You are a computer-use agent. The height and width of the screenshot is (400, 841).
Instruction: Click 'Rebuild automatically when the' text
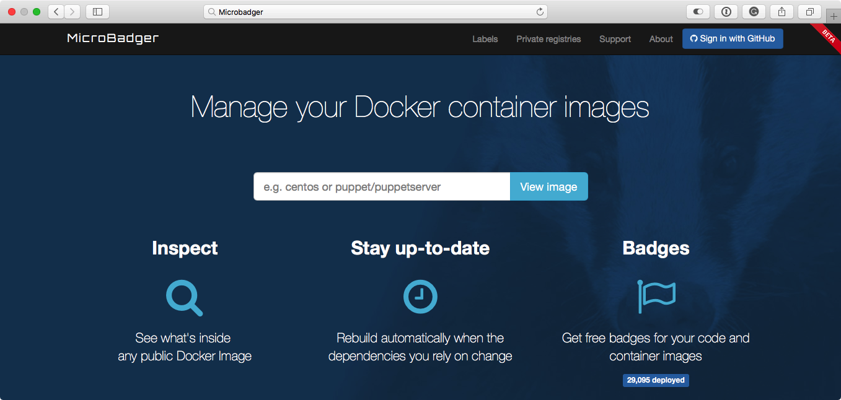(x=420, y=338)
